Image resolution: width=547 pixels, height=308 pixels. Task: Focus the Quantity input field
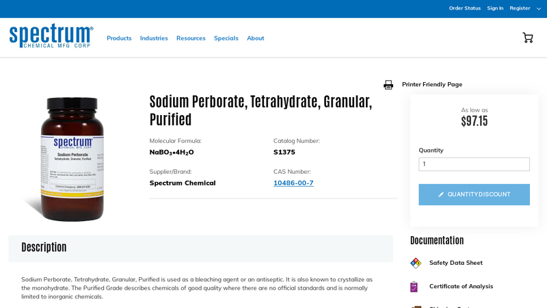tap(474, 164)
